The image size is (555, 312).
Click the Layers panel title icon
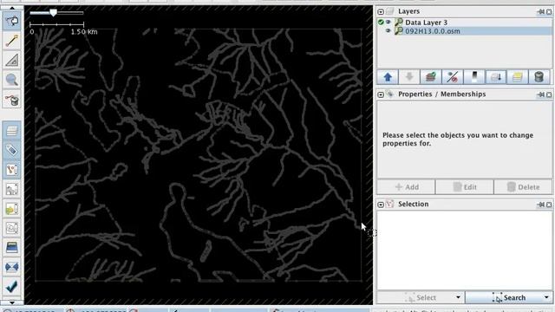point(390,11)
